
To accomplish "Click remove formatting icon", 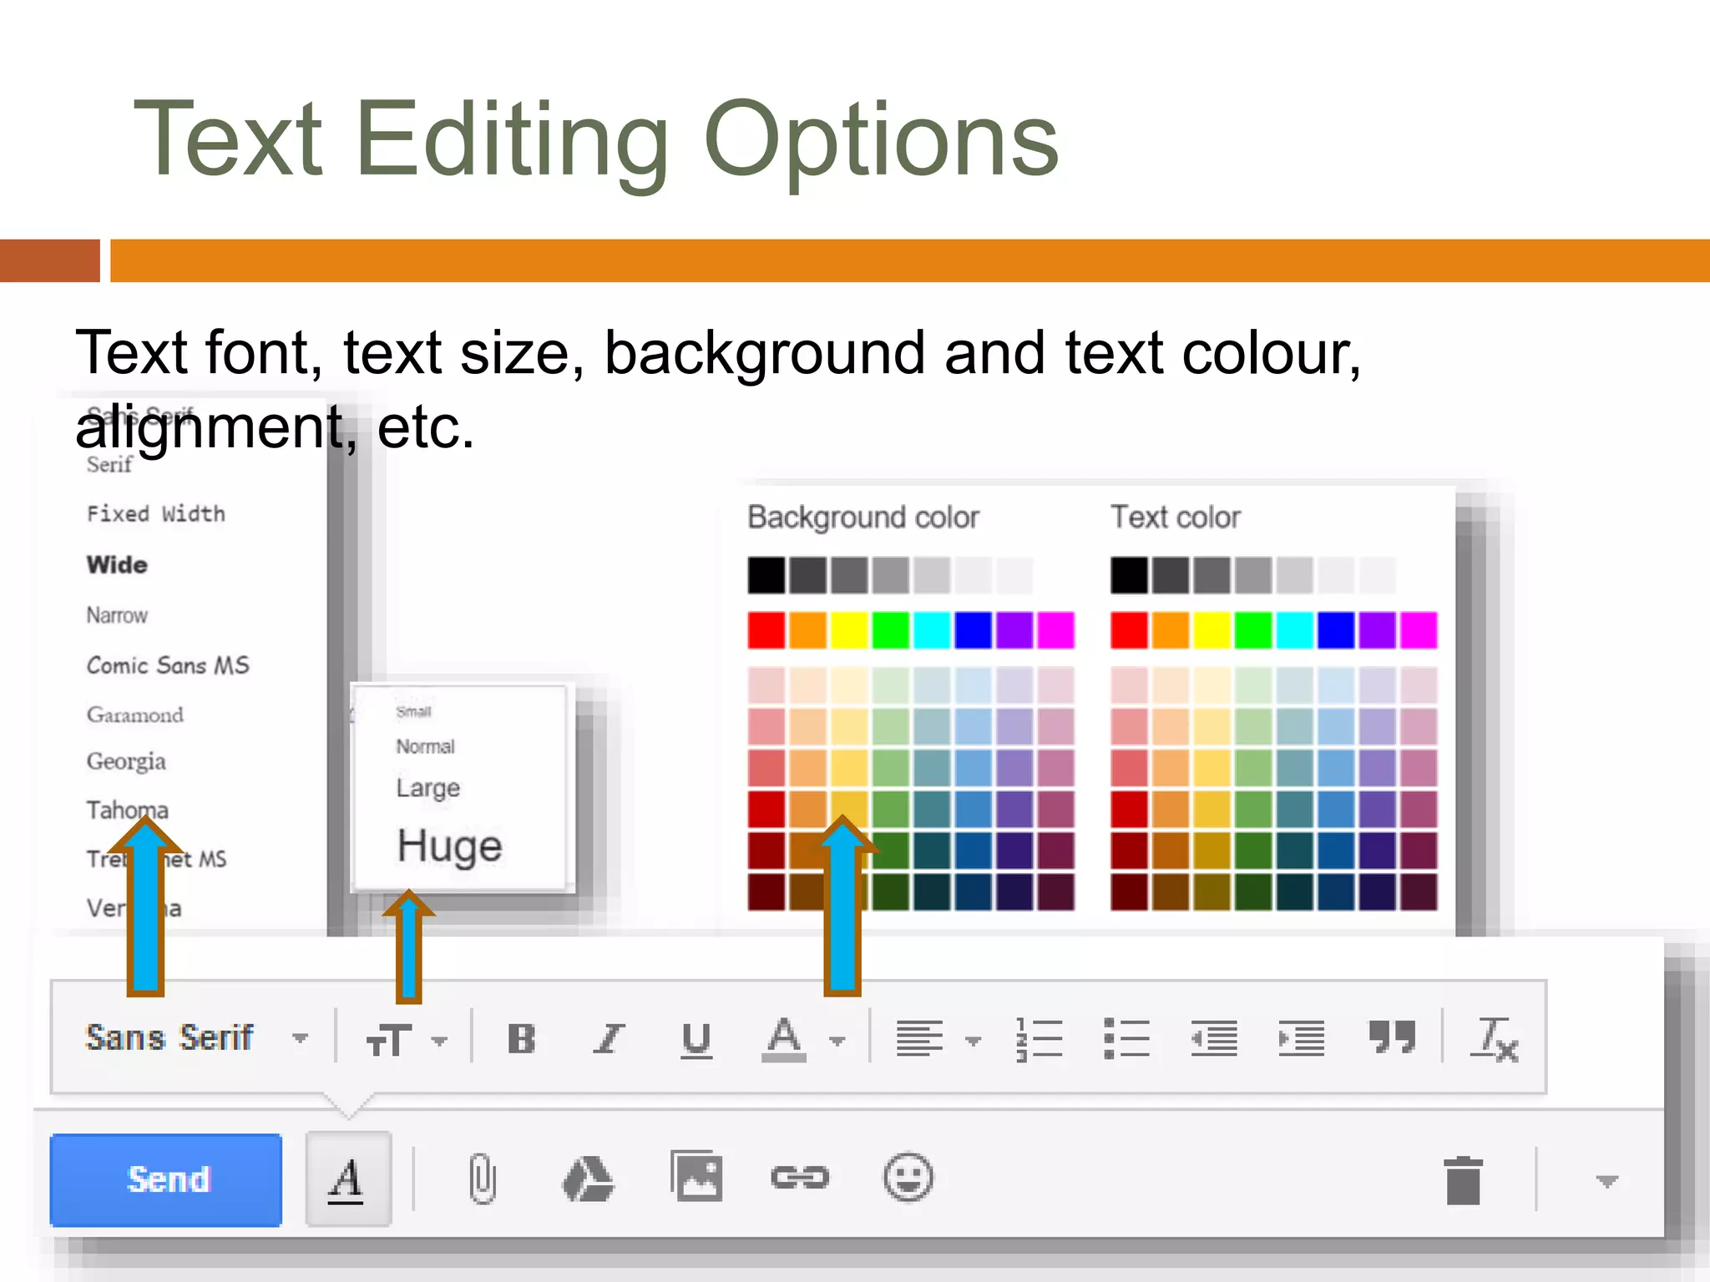I will (1495, 1040).
